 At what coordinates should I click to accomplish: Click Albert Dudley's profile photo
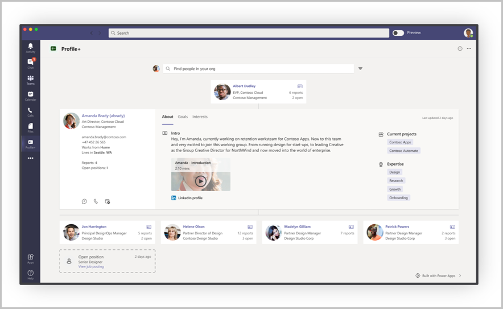[x=222, y=92]
